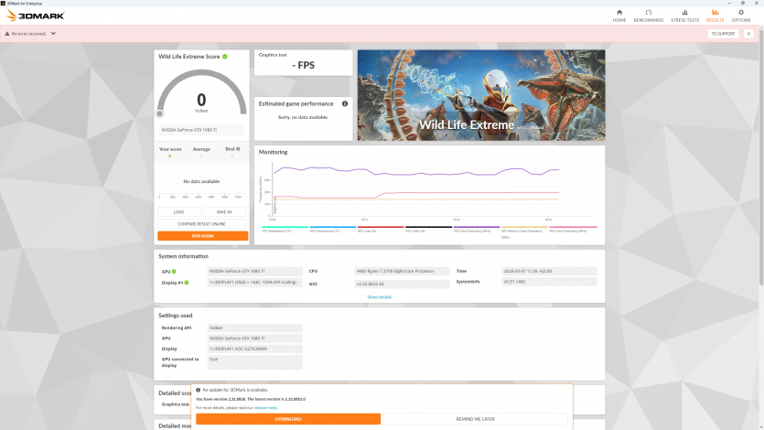Open the Stress Tests section
Viewport: 764px width, 430px height.
coord(684,15)
